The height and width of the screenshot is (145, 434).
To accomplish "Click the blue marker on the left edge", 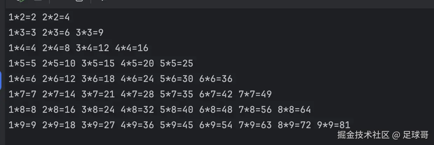I will coord(1,80).
